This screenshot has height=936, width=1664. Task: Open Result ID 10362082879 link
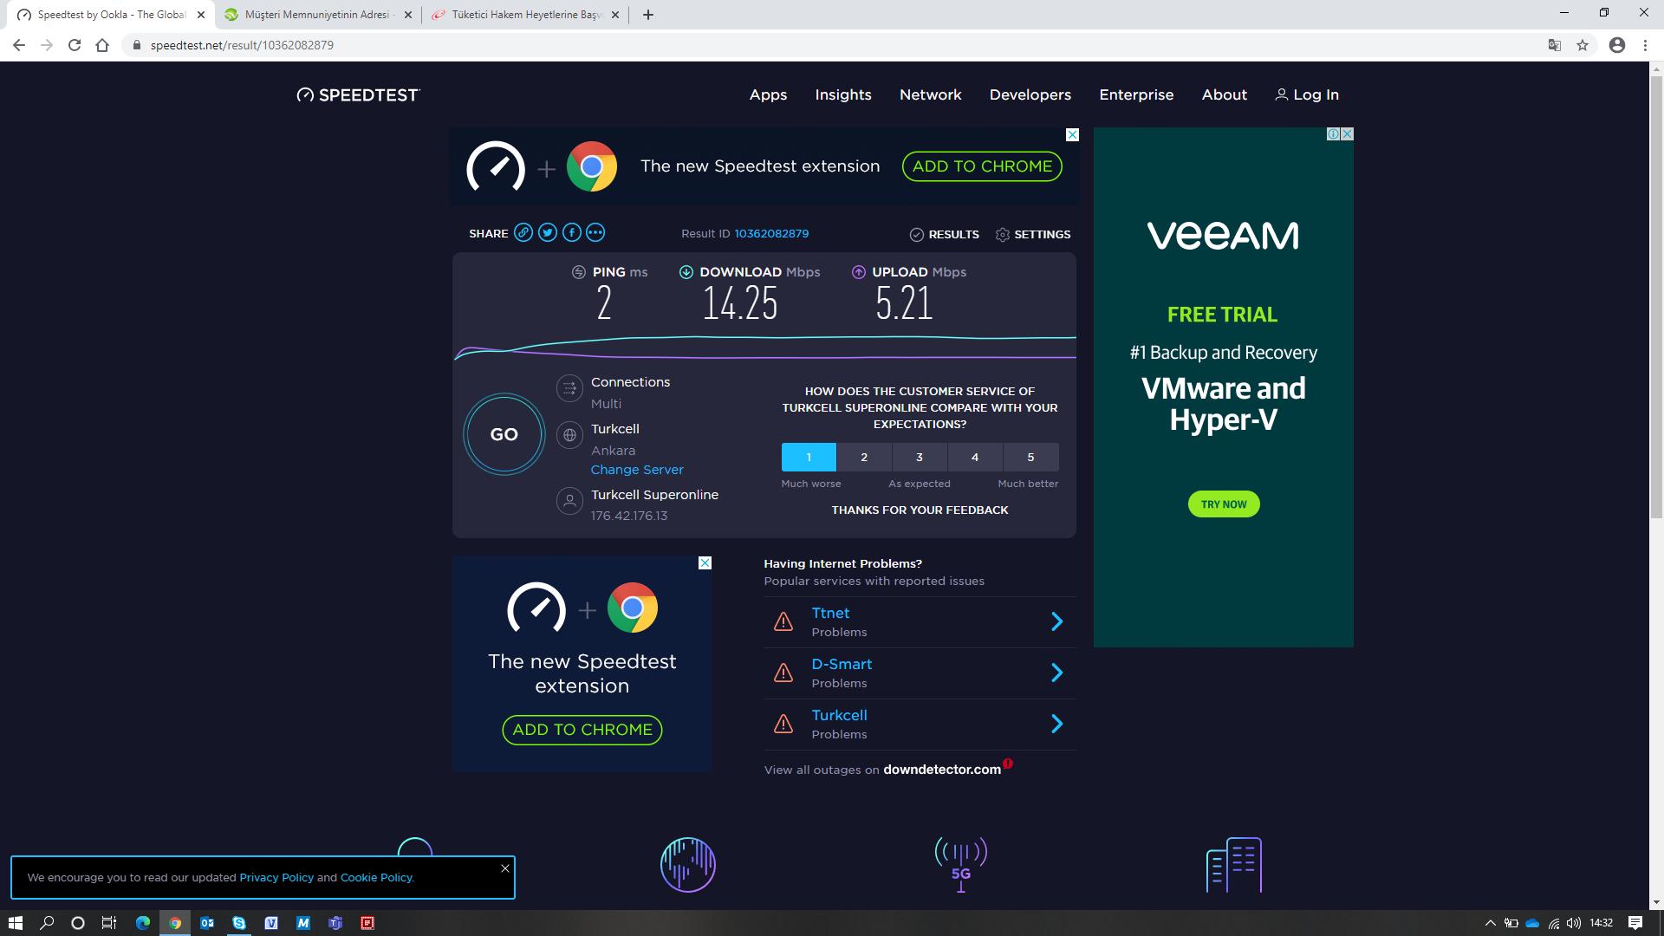pos(771,233)
